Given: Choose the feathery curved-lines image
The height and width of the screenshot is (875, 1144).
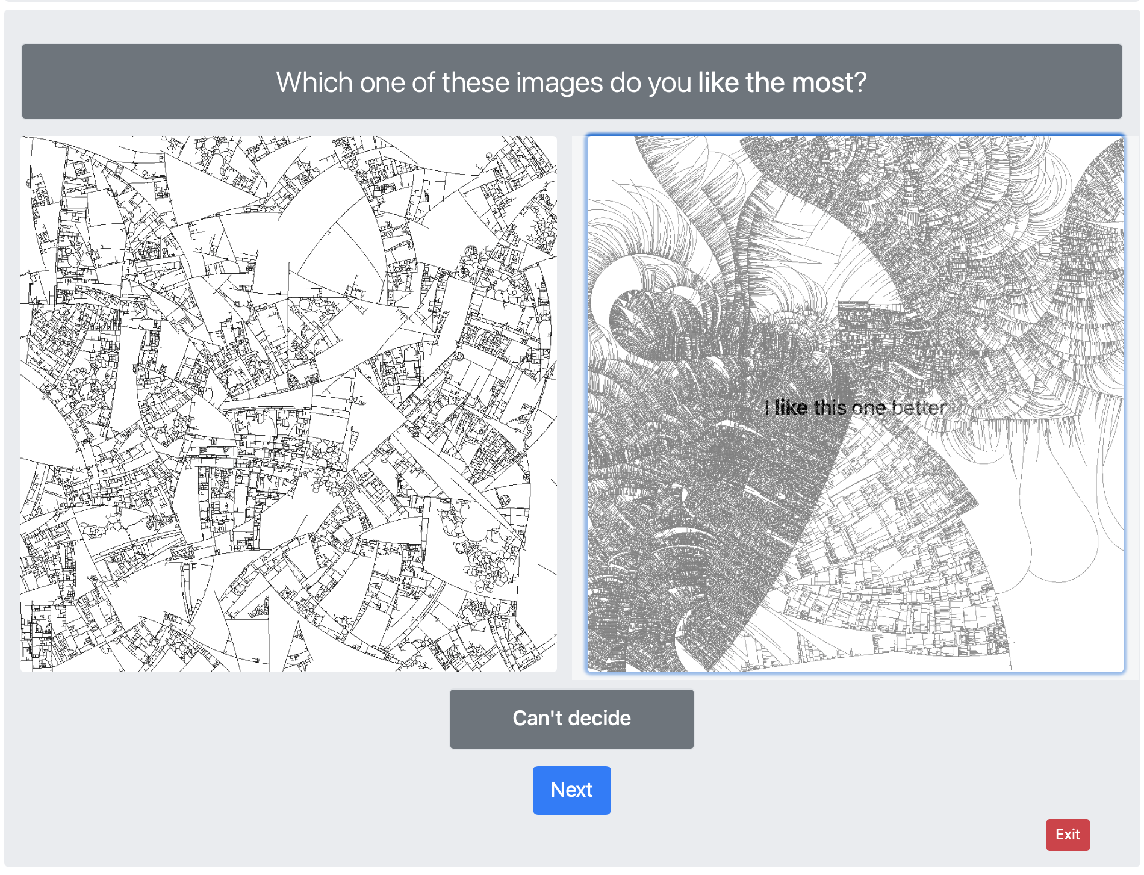Looking at the screenshot, I should (x=855, y=404).
